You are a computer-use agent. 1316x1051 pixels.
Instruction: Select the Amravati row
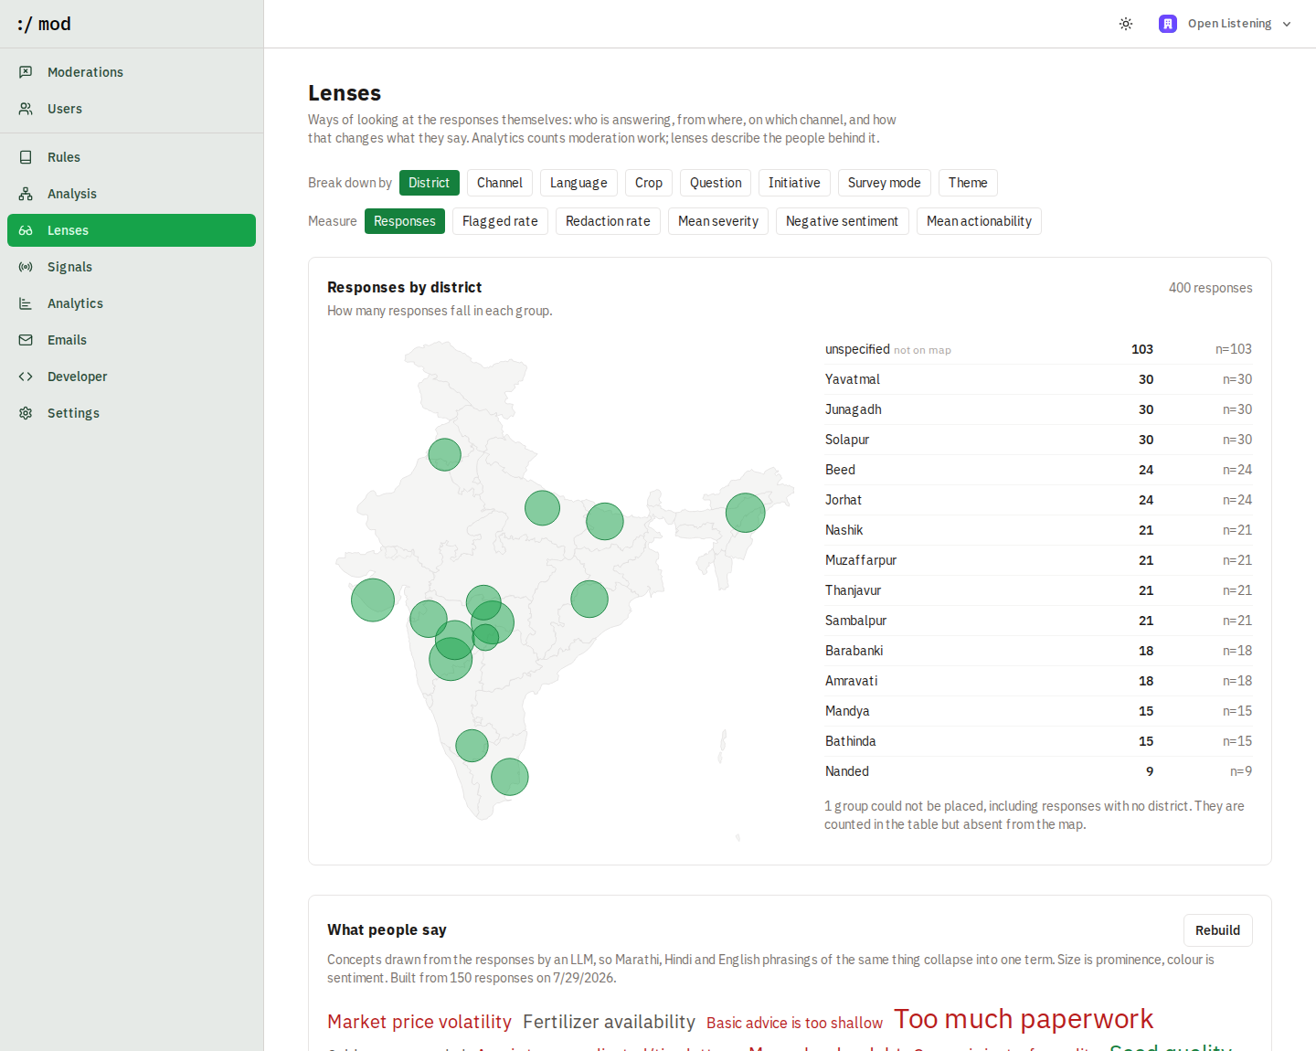1038,681
